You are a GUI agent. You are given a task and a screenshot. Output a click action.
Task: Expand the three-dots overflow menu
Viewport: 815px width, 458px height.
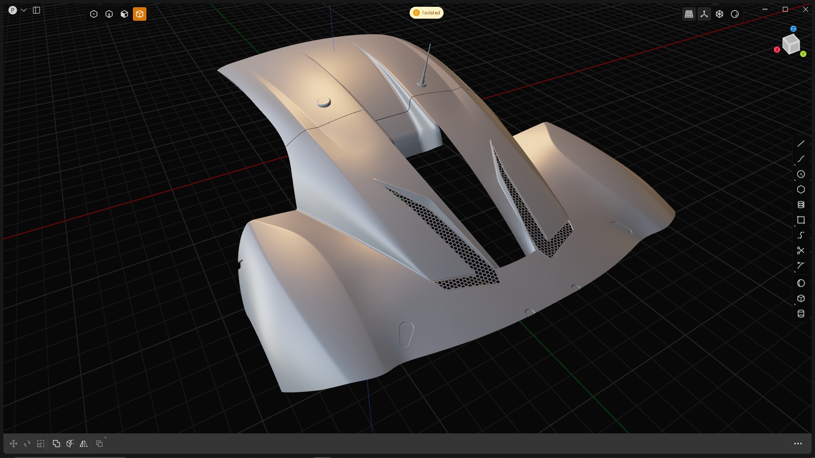point(798,444)
